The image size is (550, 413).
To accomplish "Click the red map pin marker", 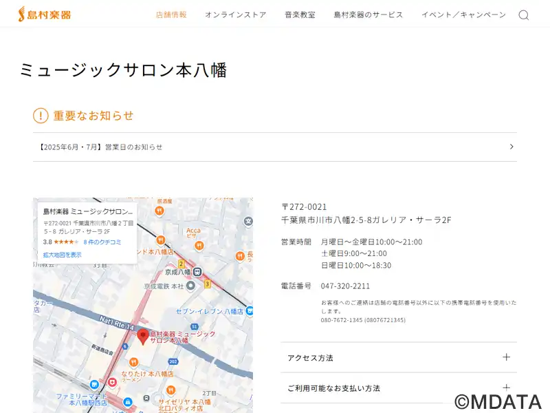I will (142, 337).
